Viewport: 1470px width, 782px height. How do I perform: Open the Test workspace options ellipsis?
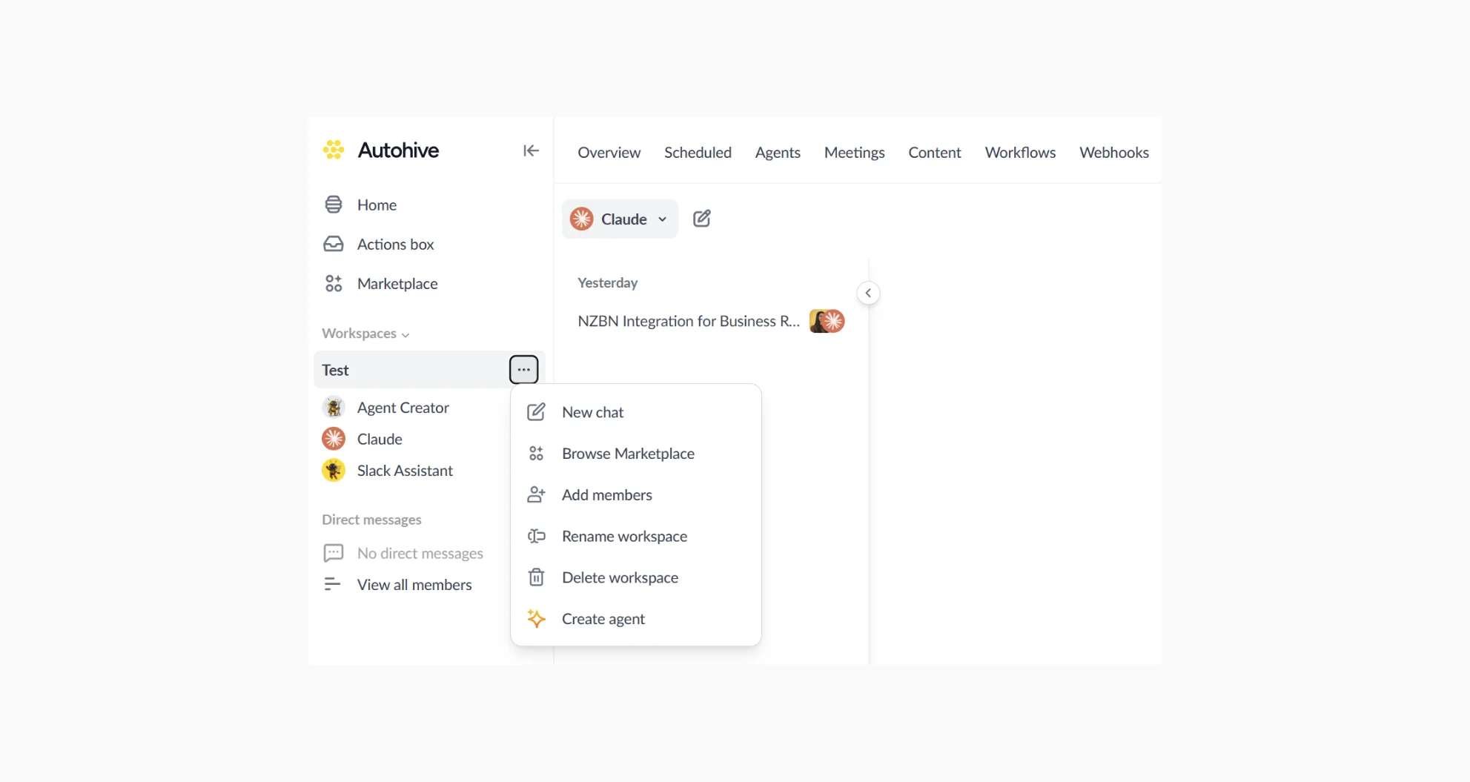524,368
